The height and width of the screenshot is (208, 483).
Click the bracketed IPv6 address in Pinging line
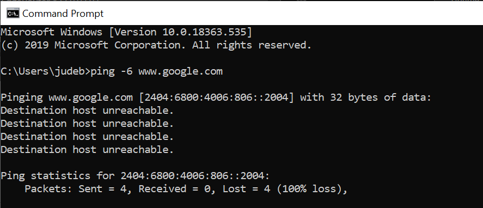[216, 97]
